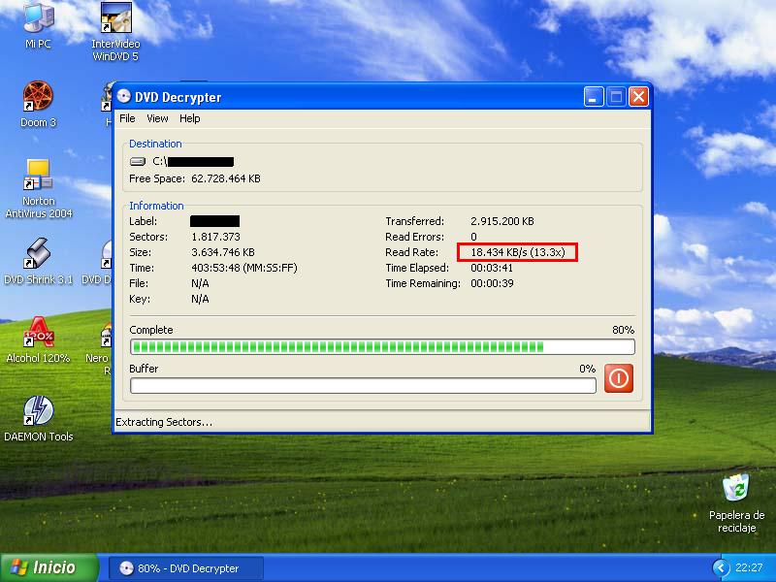Click the Inicio start button

coord(49,567)
